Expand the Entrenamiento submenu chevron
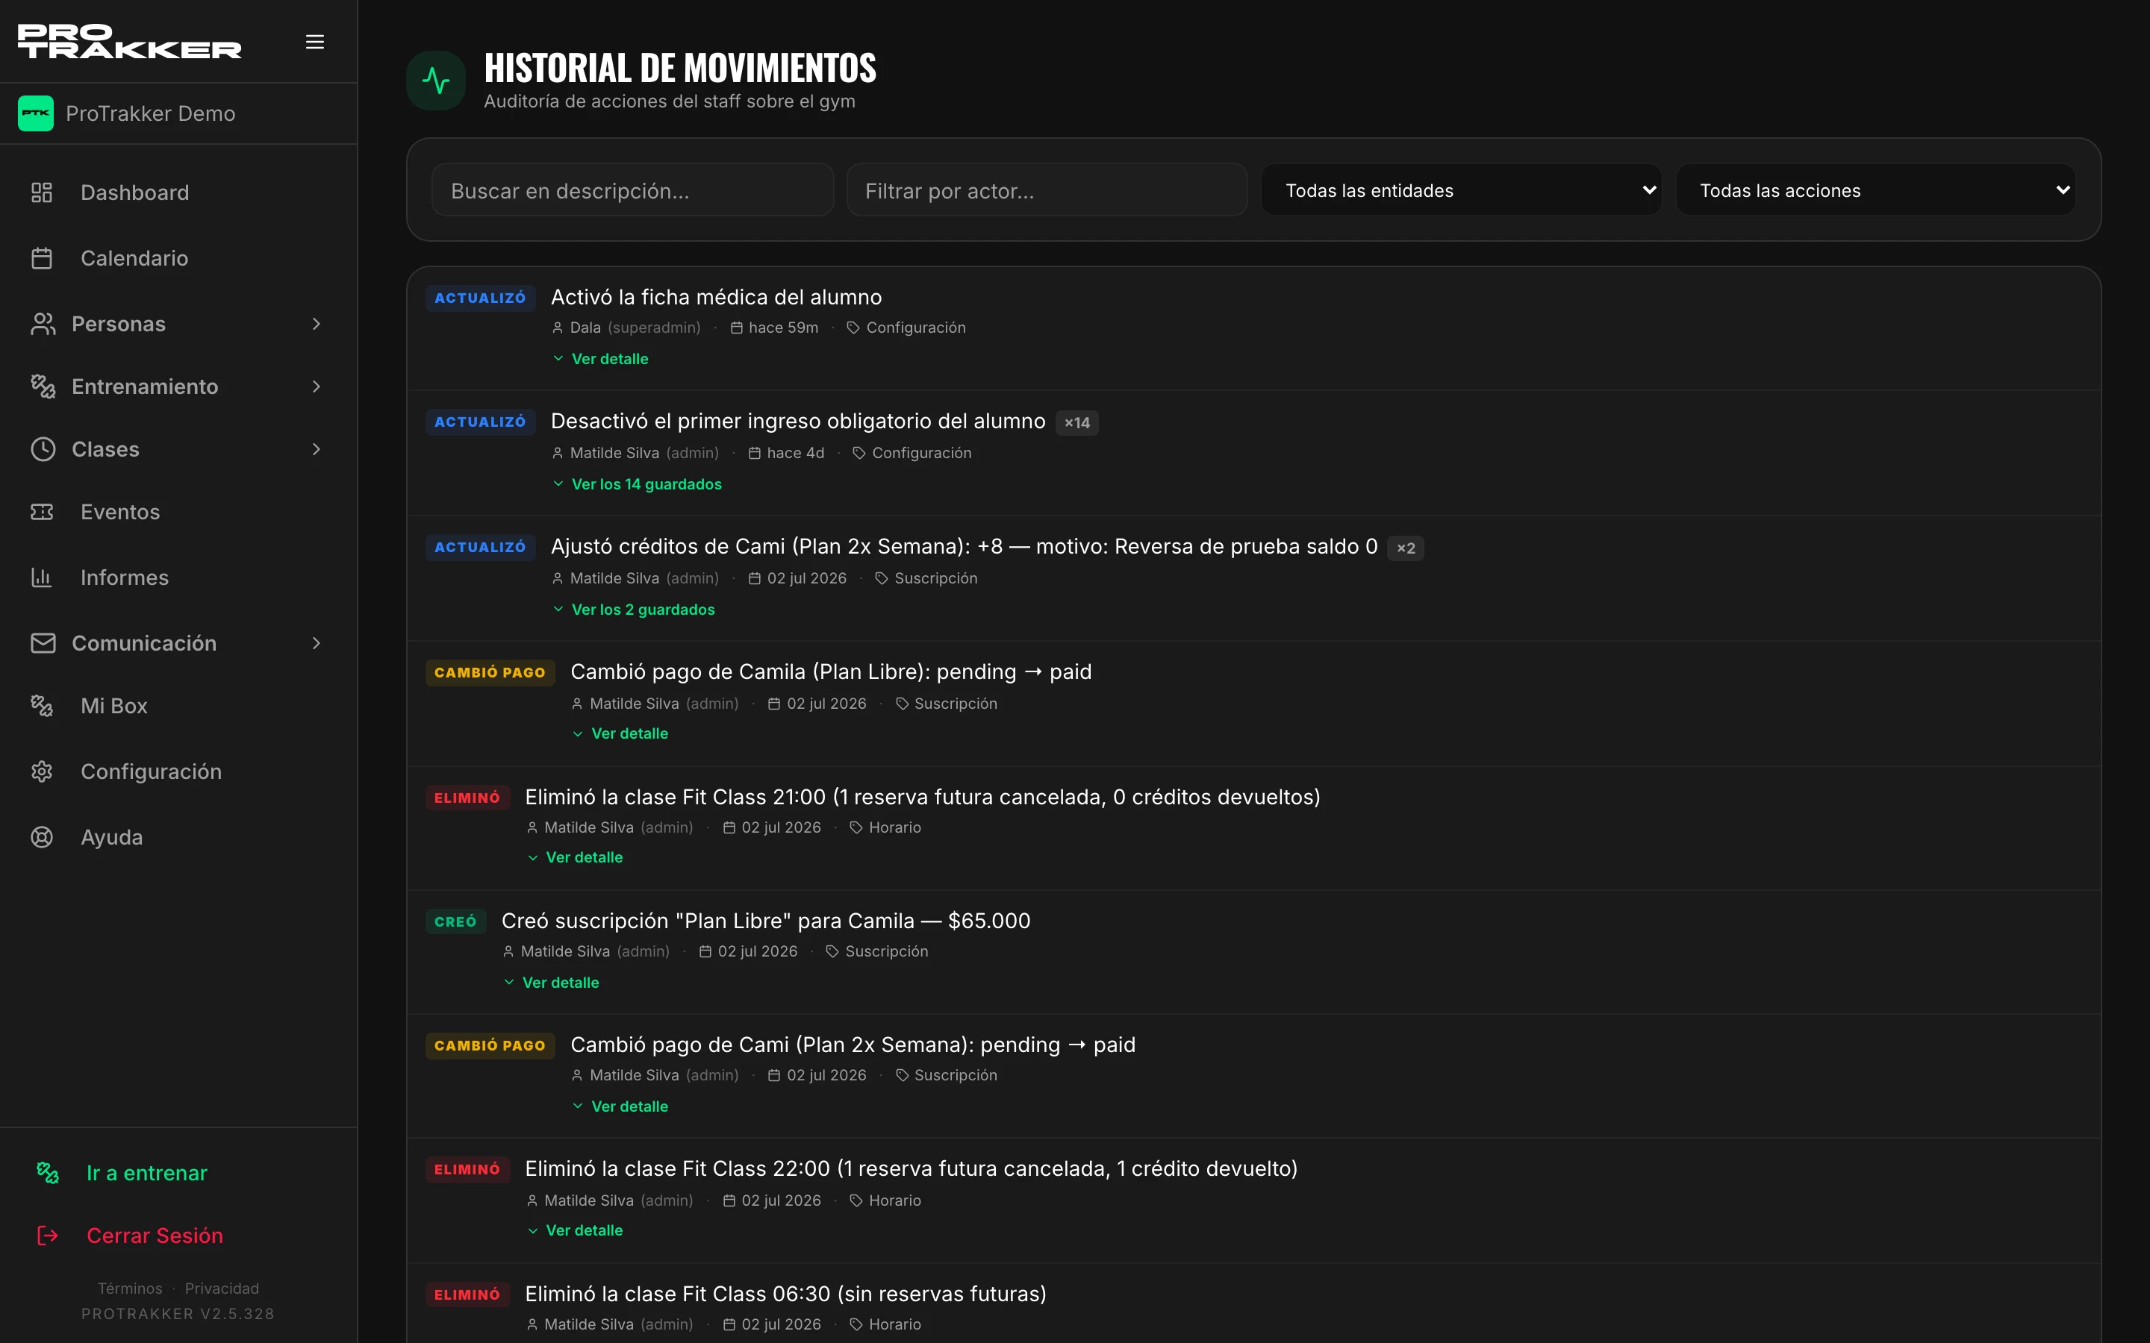Screen dimensions: 2150x1343 point(317,386)
